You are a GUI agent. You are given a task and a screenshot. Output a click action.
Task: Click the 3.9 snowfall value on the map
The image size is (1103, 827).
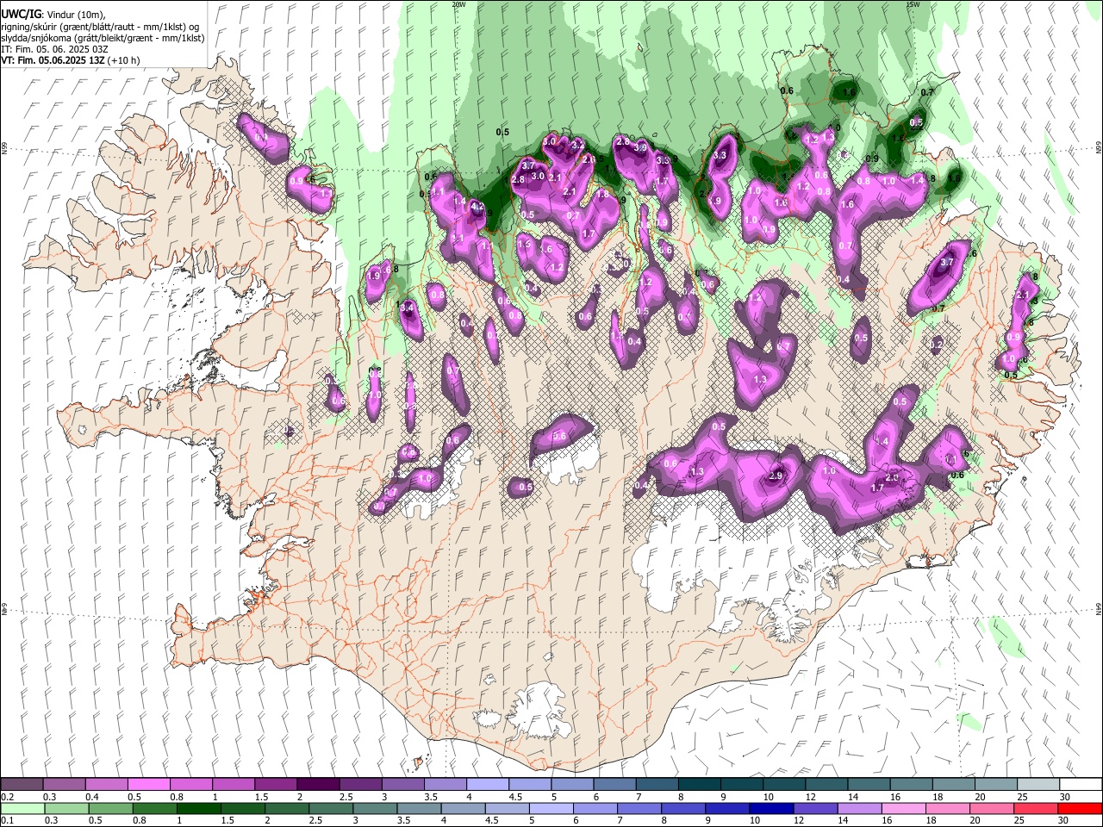[x=640, y=148]
